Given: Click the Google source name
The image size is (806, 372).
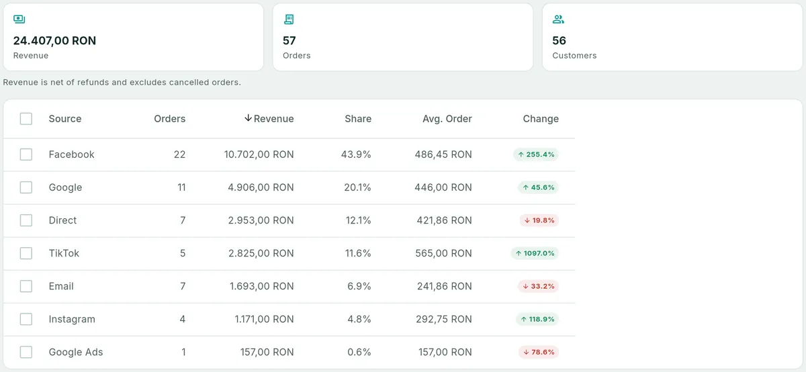Looking at the screenshot, I should pyautogui.click(x=65, y=187).
